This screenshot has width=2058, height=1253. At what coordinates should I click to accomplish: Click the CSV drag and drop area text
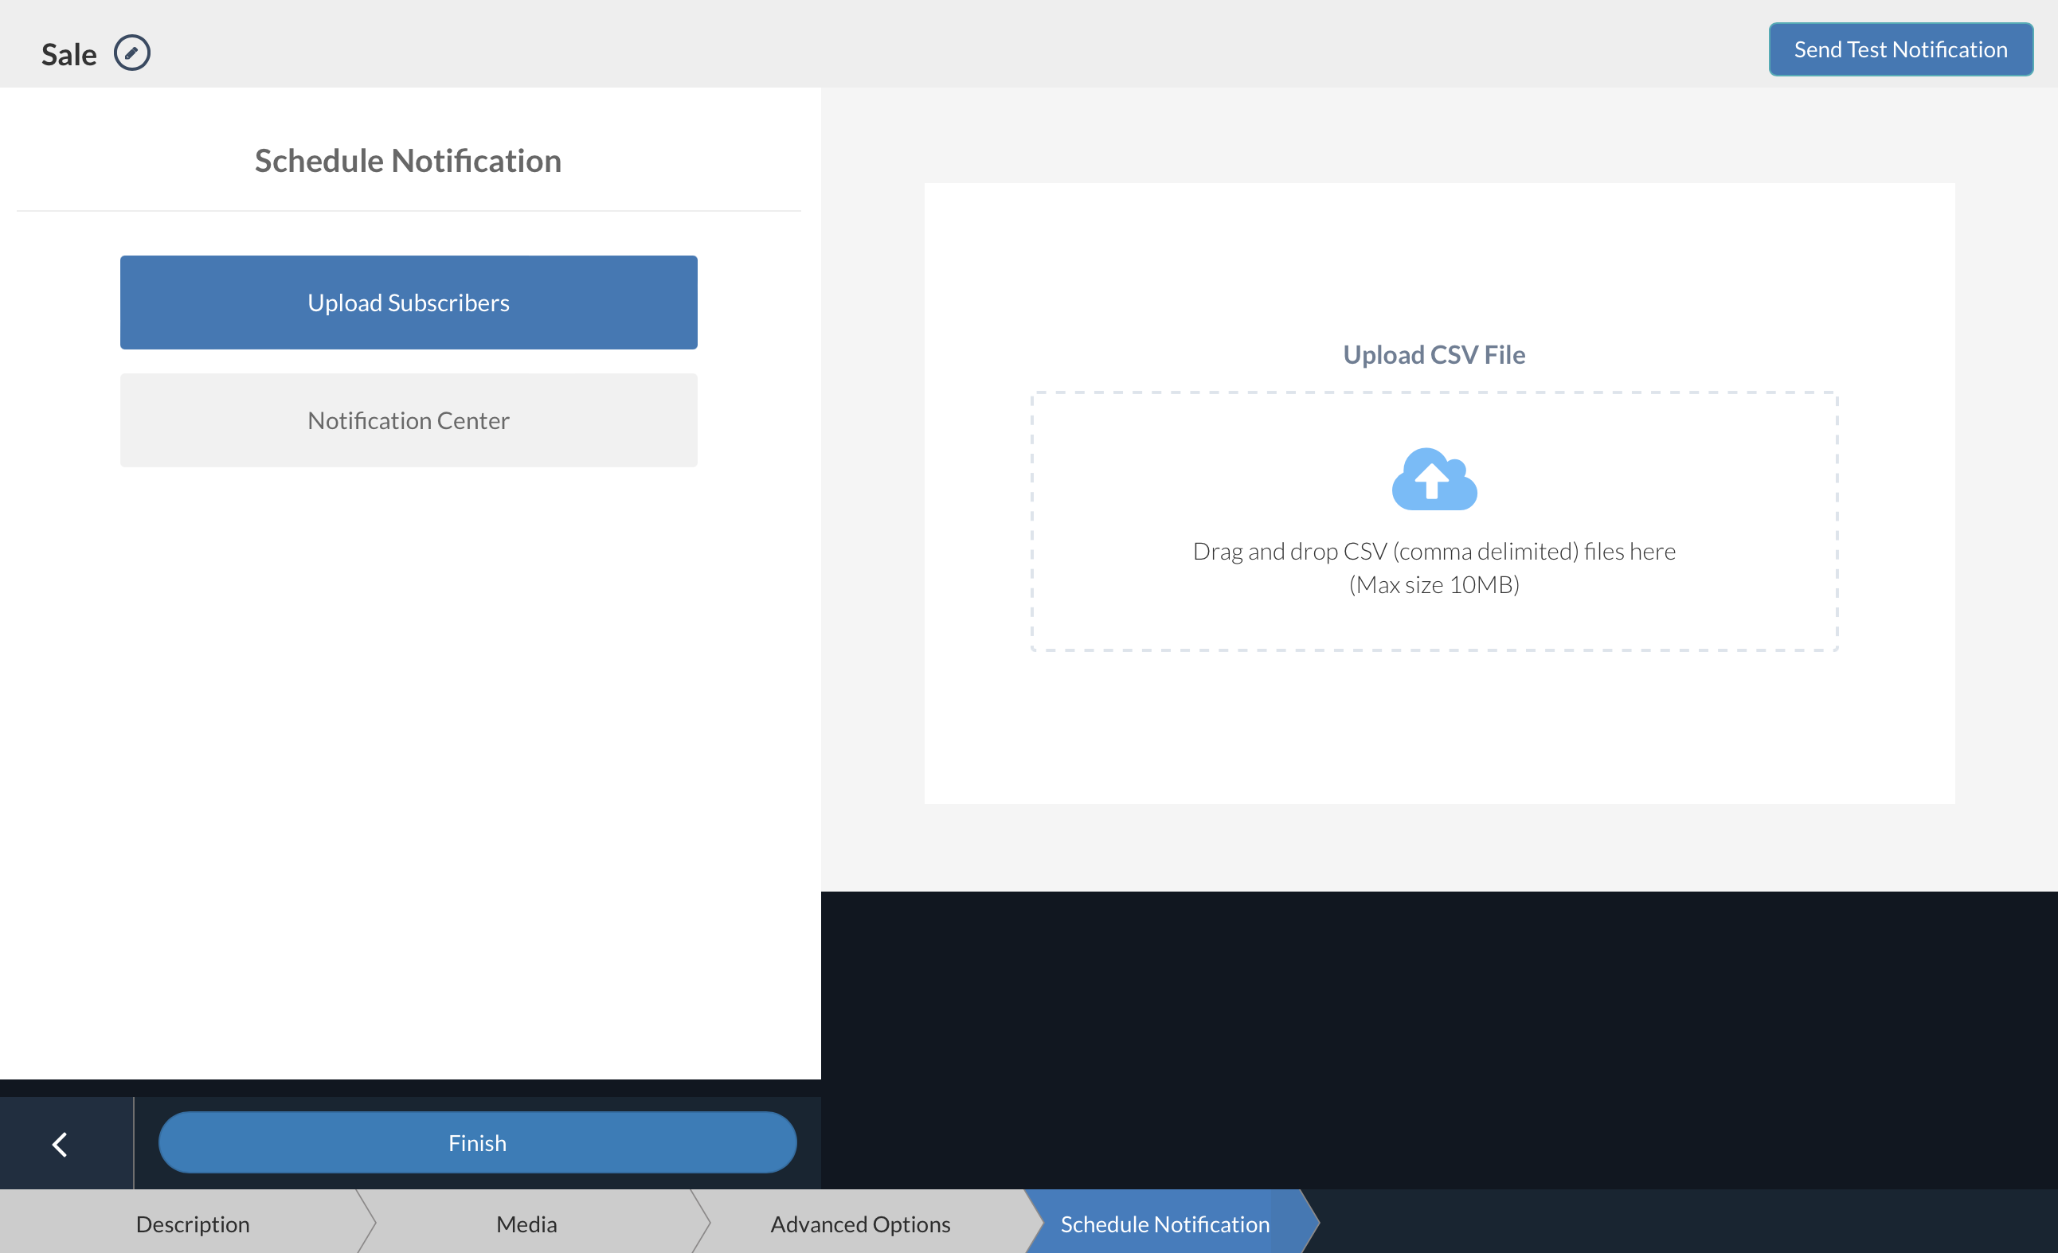click(x=1434, y=551)
